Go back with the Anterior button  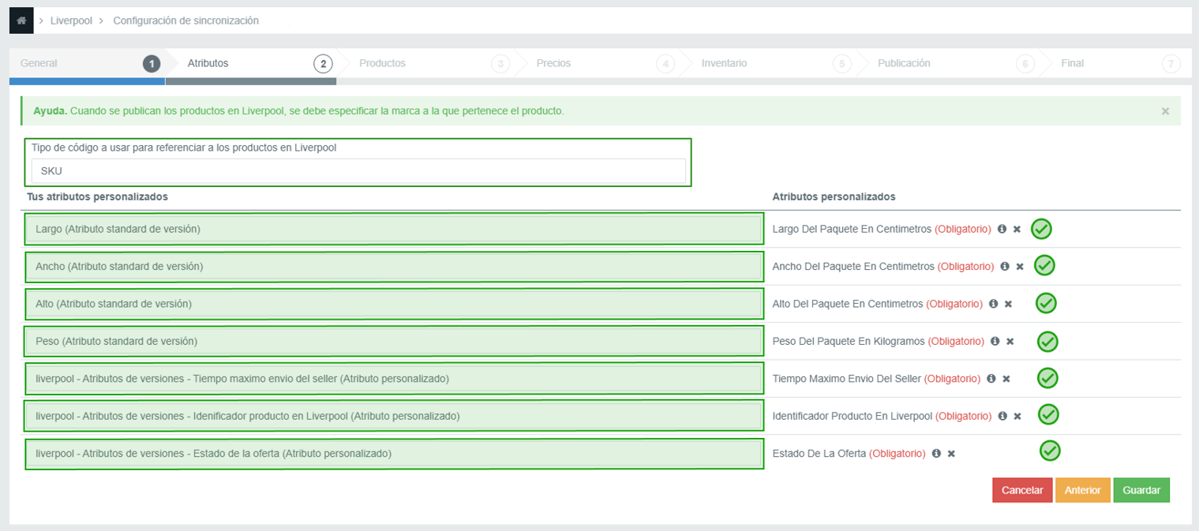click(1083, 490)
